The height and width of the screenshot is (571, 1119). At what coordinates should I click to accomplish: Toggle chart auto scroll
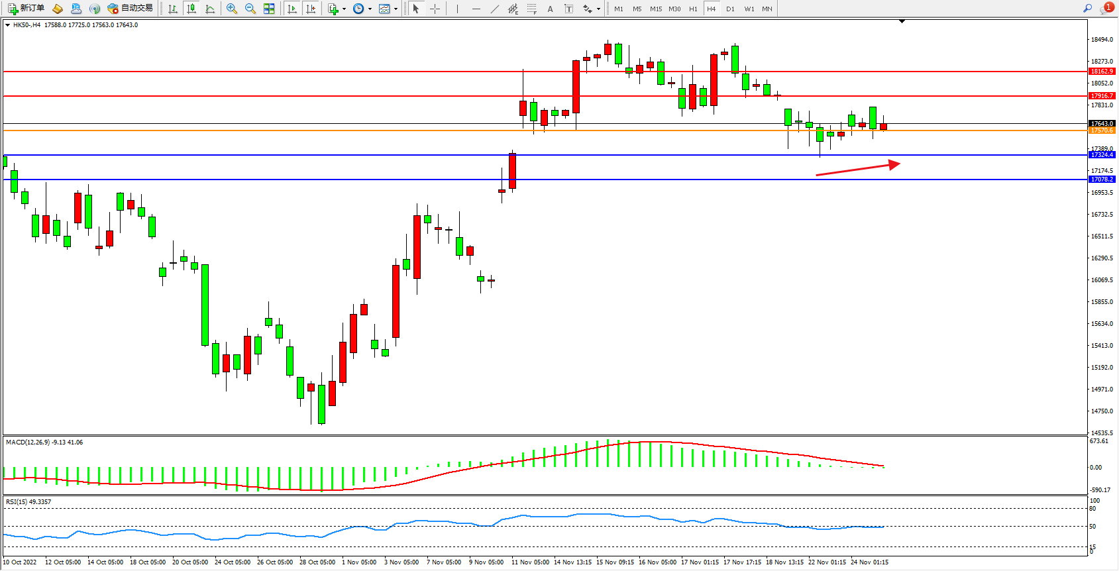(x=292, y=9)
